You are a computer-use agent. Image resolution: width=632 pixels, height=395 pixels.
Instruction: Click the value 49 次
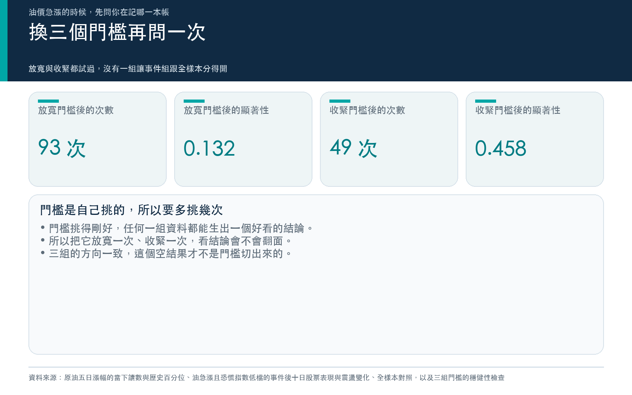coord(353,148)
